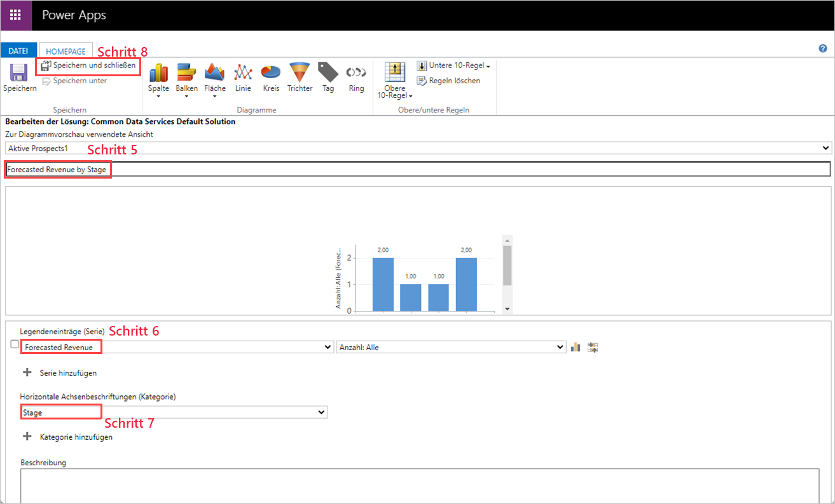Select the Balken chart type icon
The image size is (835, 504).
pyautogui.click(x=186, y=76)
